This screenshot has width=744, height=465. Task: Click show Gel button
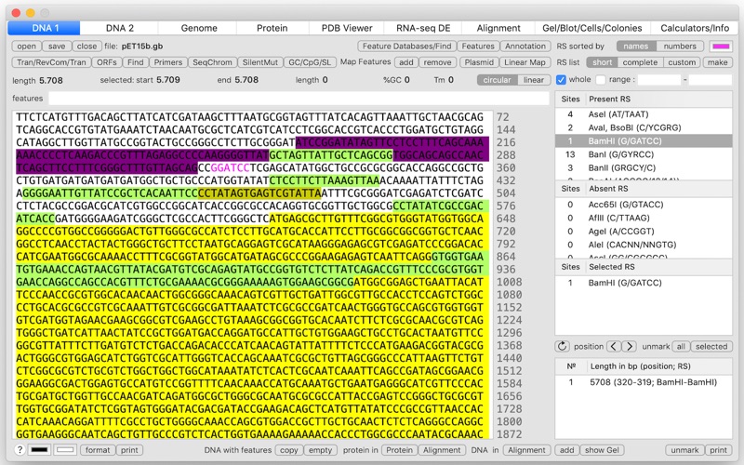(x=602, y=450)
